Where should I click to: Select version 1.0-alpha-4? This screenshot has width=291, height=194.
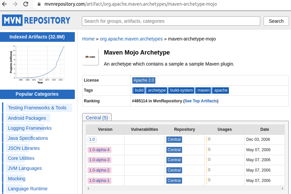99,150
